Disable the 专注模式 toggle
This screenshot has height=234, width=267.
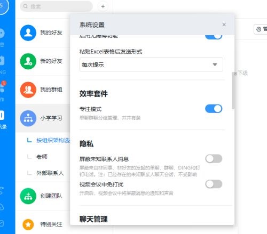coord(214,109)
